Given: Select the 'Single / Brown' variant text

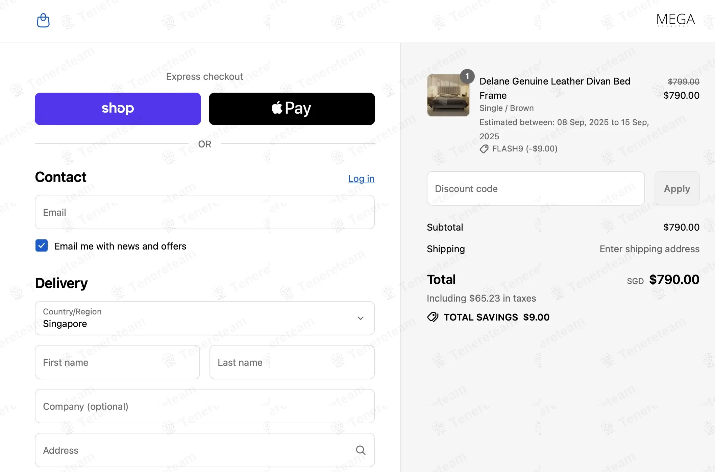Looking at the screenshot, I should [x=507, y=108].
